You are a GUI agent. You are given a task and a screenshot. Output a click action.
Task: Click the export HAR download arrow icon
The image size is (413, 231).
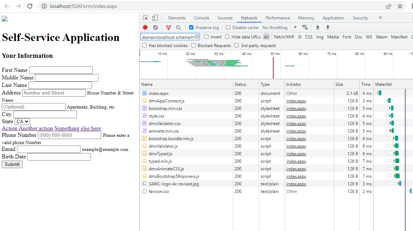327,27
